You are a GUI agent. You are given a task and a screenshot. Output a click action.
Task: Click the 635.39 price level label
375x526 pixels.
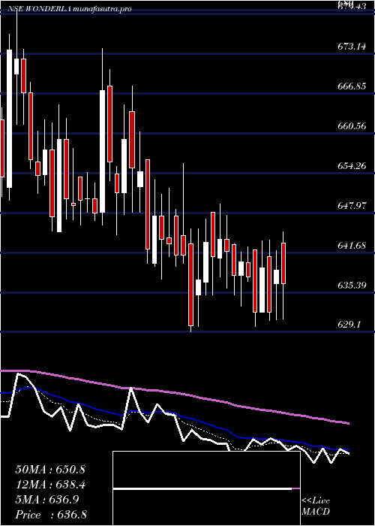click(352, 285)
